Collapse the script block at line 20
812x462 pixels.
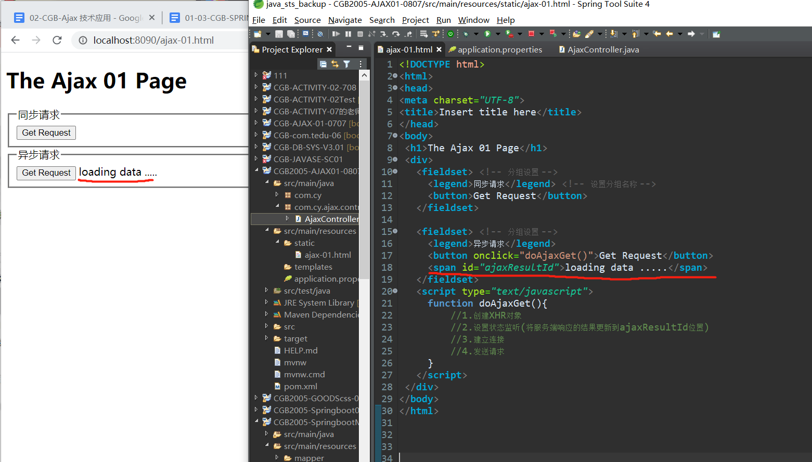395,291
